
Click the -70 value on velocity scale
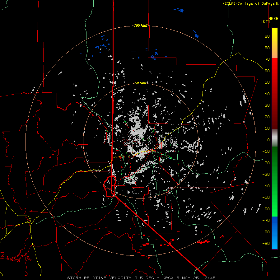[266, 221]
